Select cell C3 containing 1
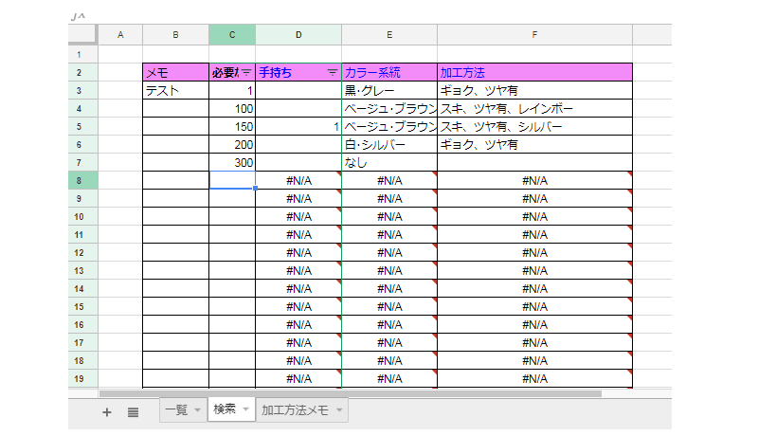This screenshot has height=436, width=776. [232, 91]
